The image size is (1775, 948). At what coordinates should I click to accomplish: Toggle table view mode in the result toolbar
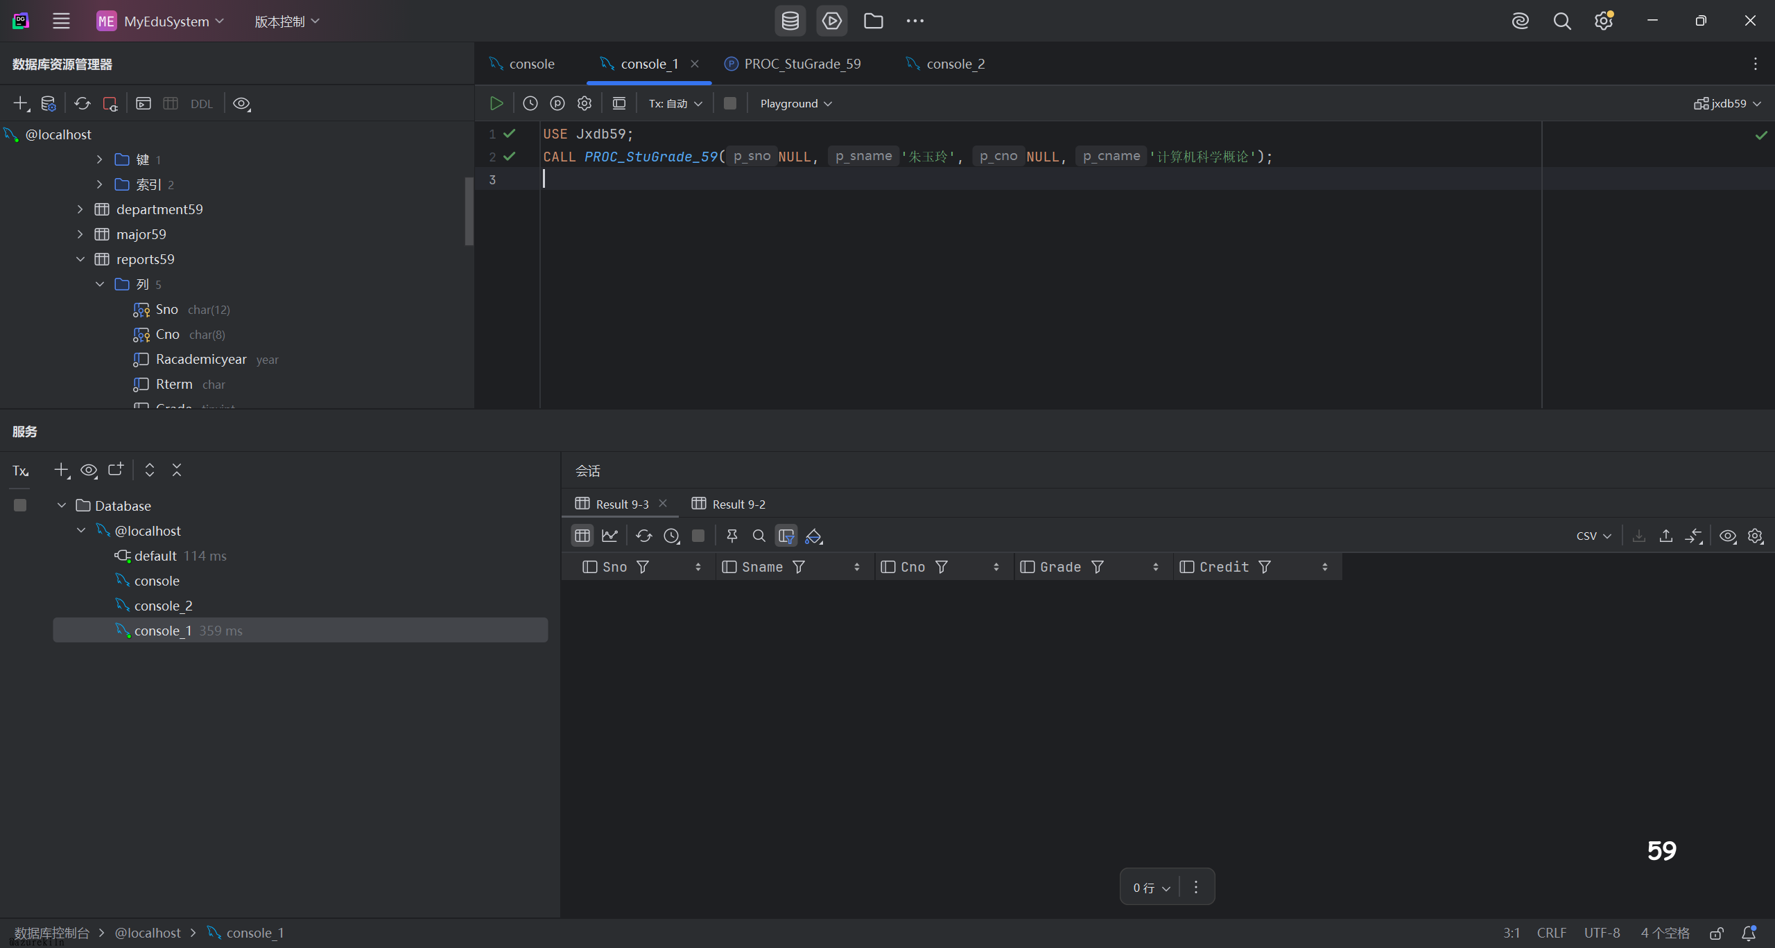[x=582, y=536]
